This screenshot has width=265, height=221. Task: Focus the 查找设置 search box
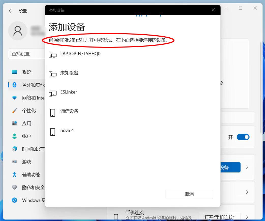pos(26,54)
